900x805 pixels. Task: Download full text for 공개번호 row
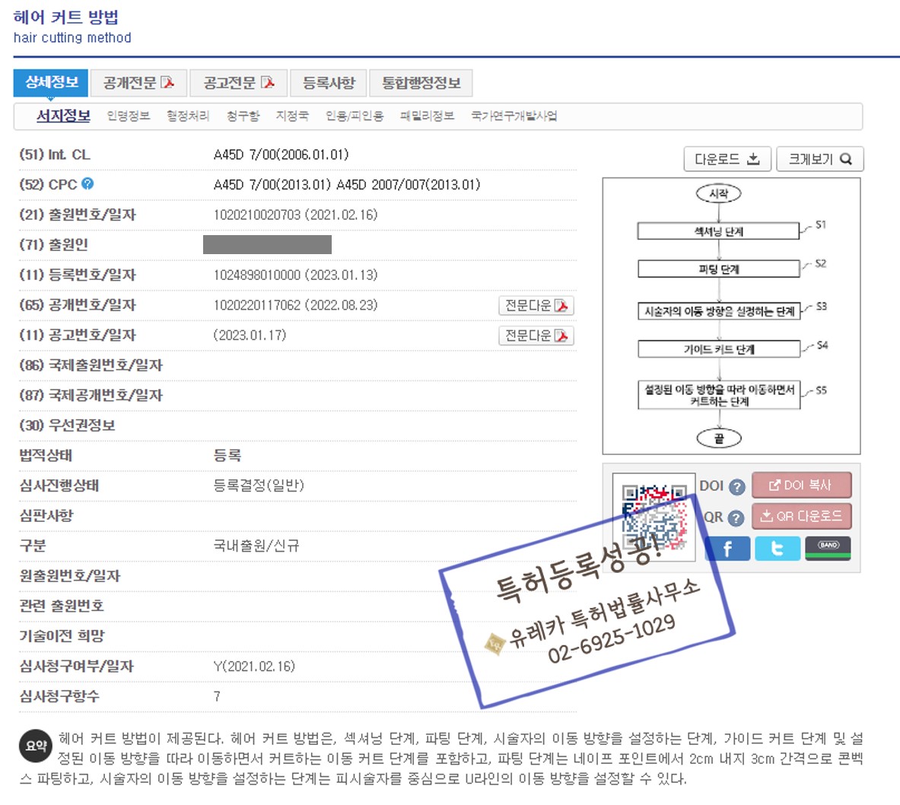click(x=536, y=305)
